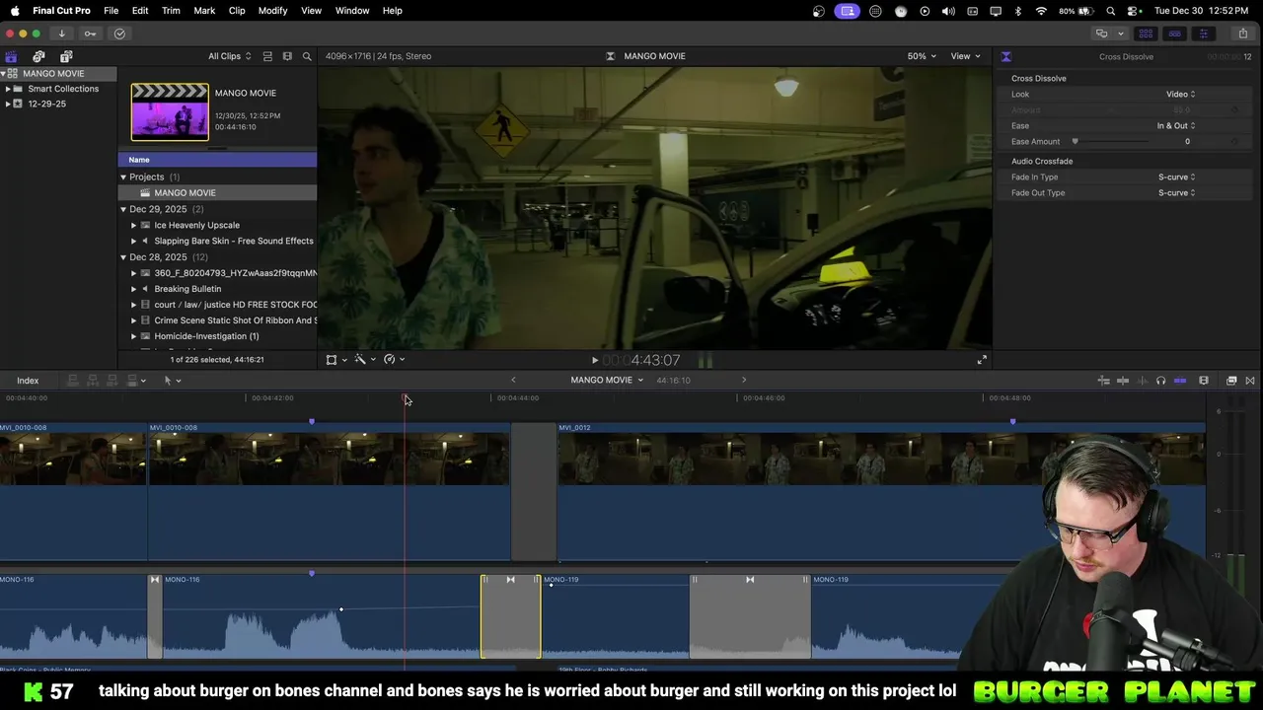
Task: Search the browser with magnifier icon
Action: pyautogui.click(x=307, y=56)
